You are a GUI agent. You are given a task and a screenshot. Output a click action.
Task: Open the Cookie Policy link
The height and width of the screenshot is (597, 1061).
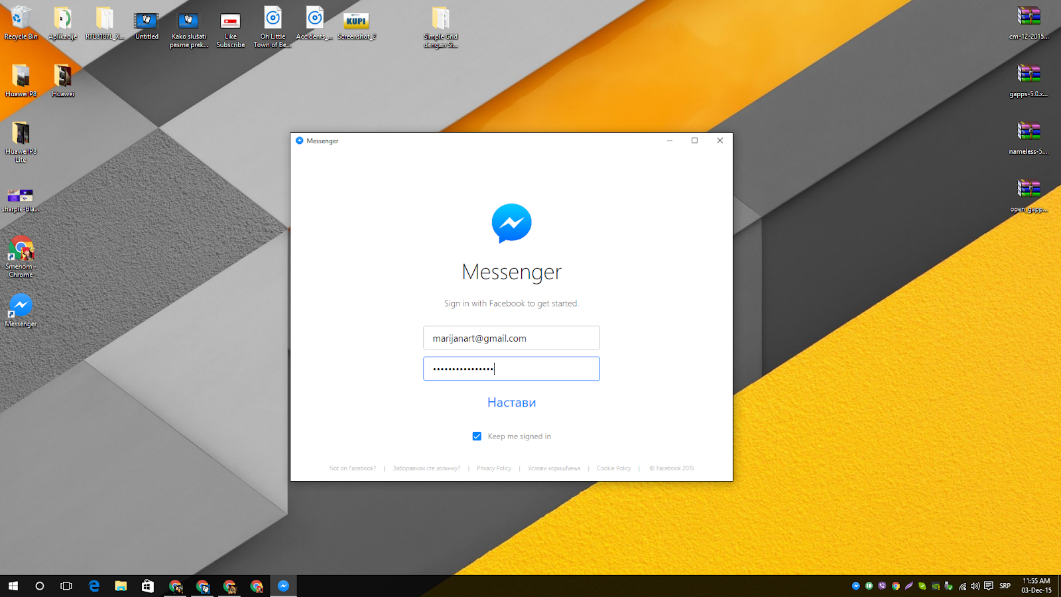613,468
